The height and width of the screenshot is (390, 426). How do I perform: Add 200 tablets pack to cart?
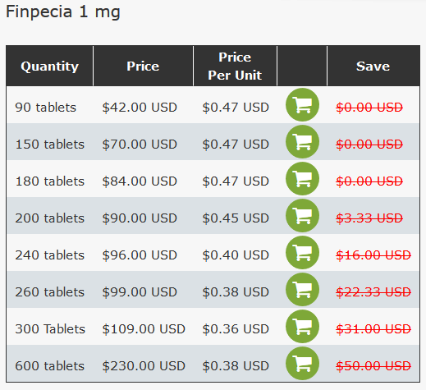coord(302,216)
